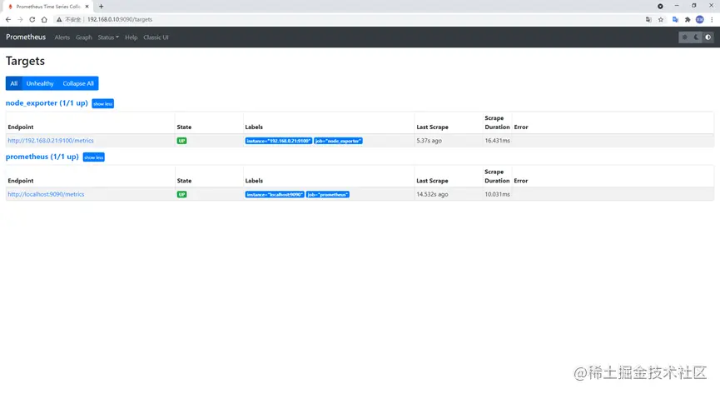This screenshot has height=394, width=720.
Task: Select the All targets filter
Action: point(14,83)
